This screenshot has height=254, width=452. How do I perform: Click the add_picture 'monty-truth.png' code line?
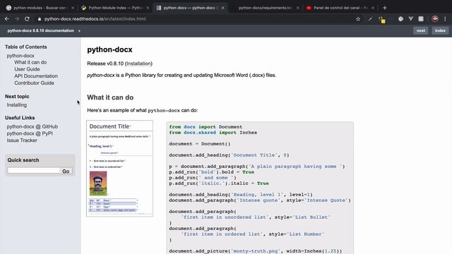256,251
